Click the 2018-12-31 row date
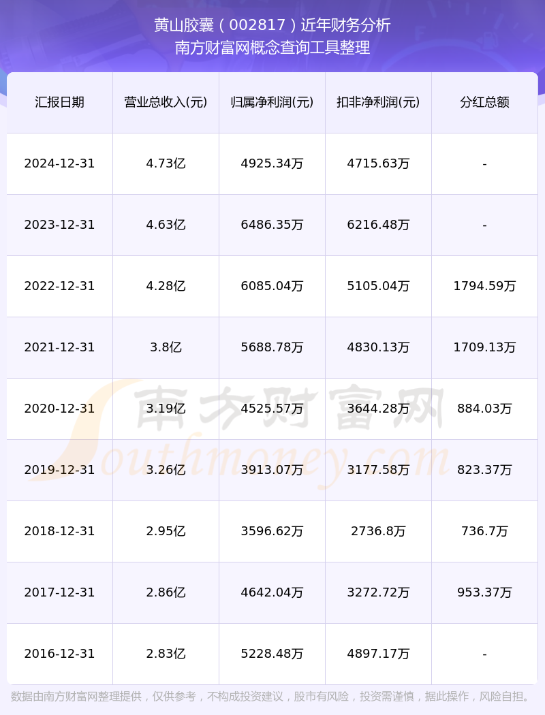Image resolution: width=545 pixels, height=715 pixels. tap(59, 531)
